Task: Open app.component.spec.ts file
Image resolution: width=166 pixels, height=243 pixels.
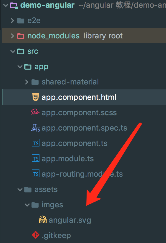Action: point(84,128)
